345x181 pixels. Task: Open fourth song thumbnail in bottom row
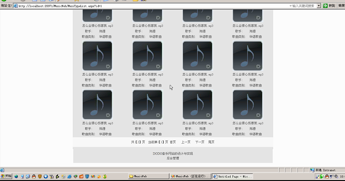[248, 104]
